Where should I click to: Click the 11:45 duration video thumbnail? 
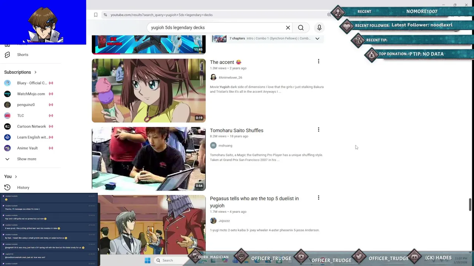coord(148,45)
